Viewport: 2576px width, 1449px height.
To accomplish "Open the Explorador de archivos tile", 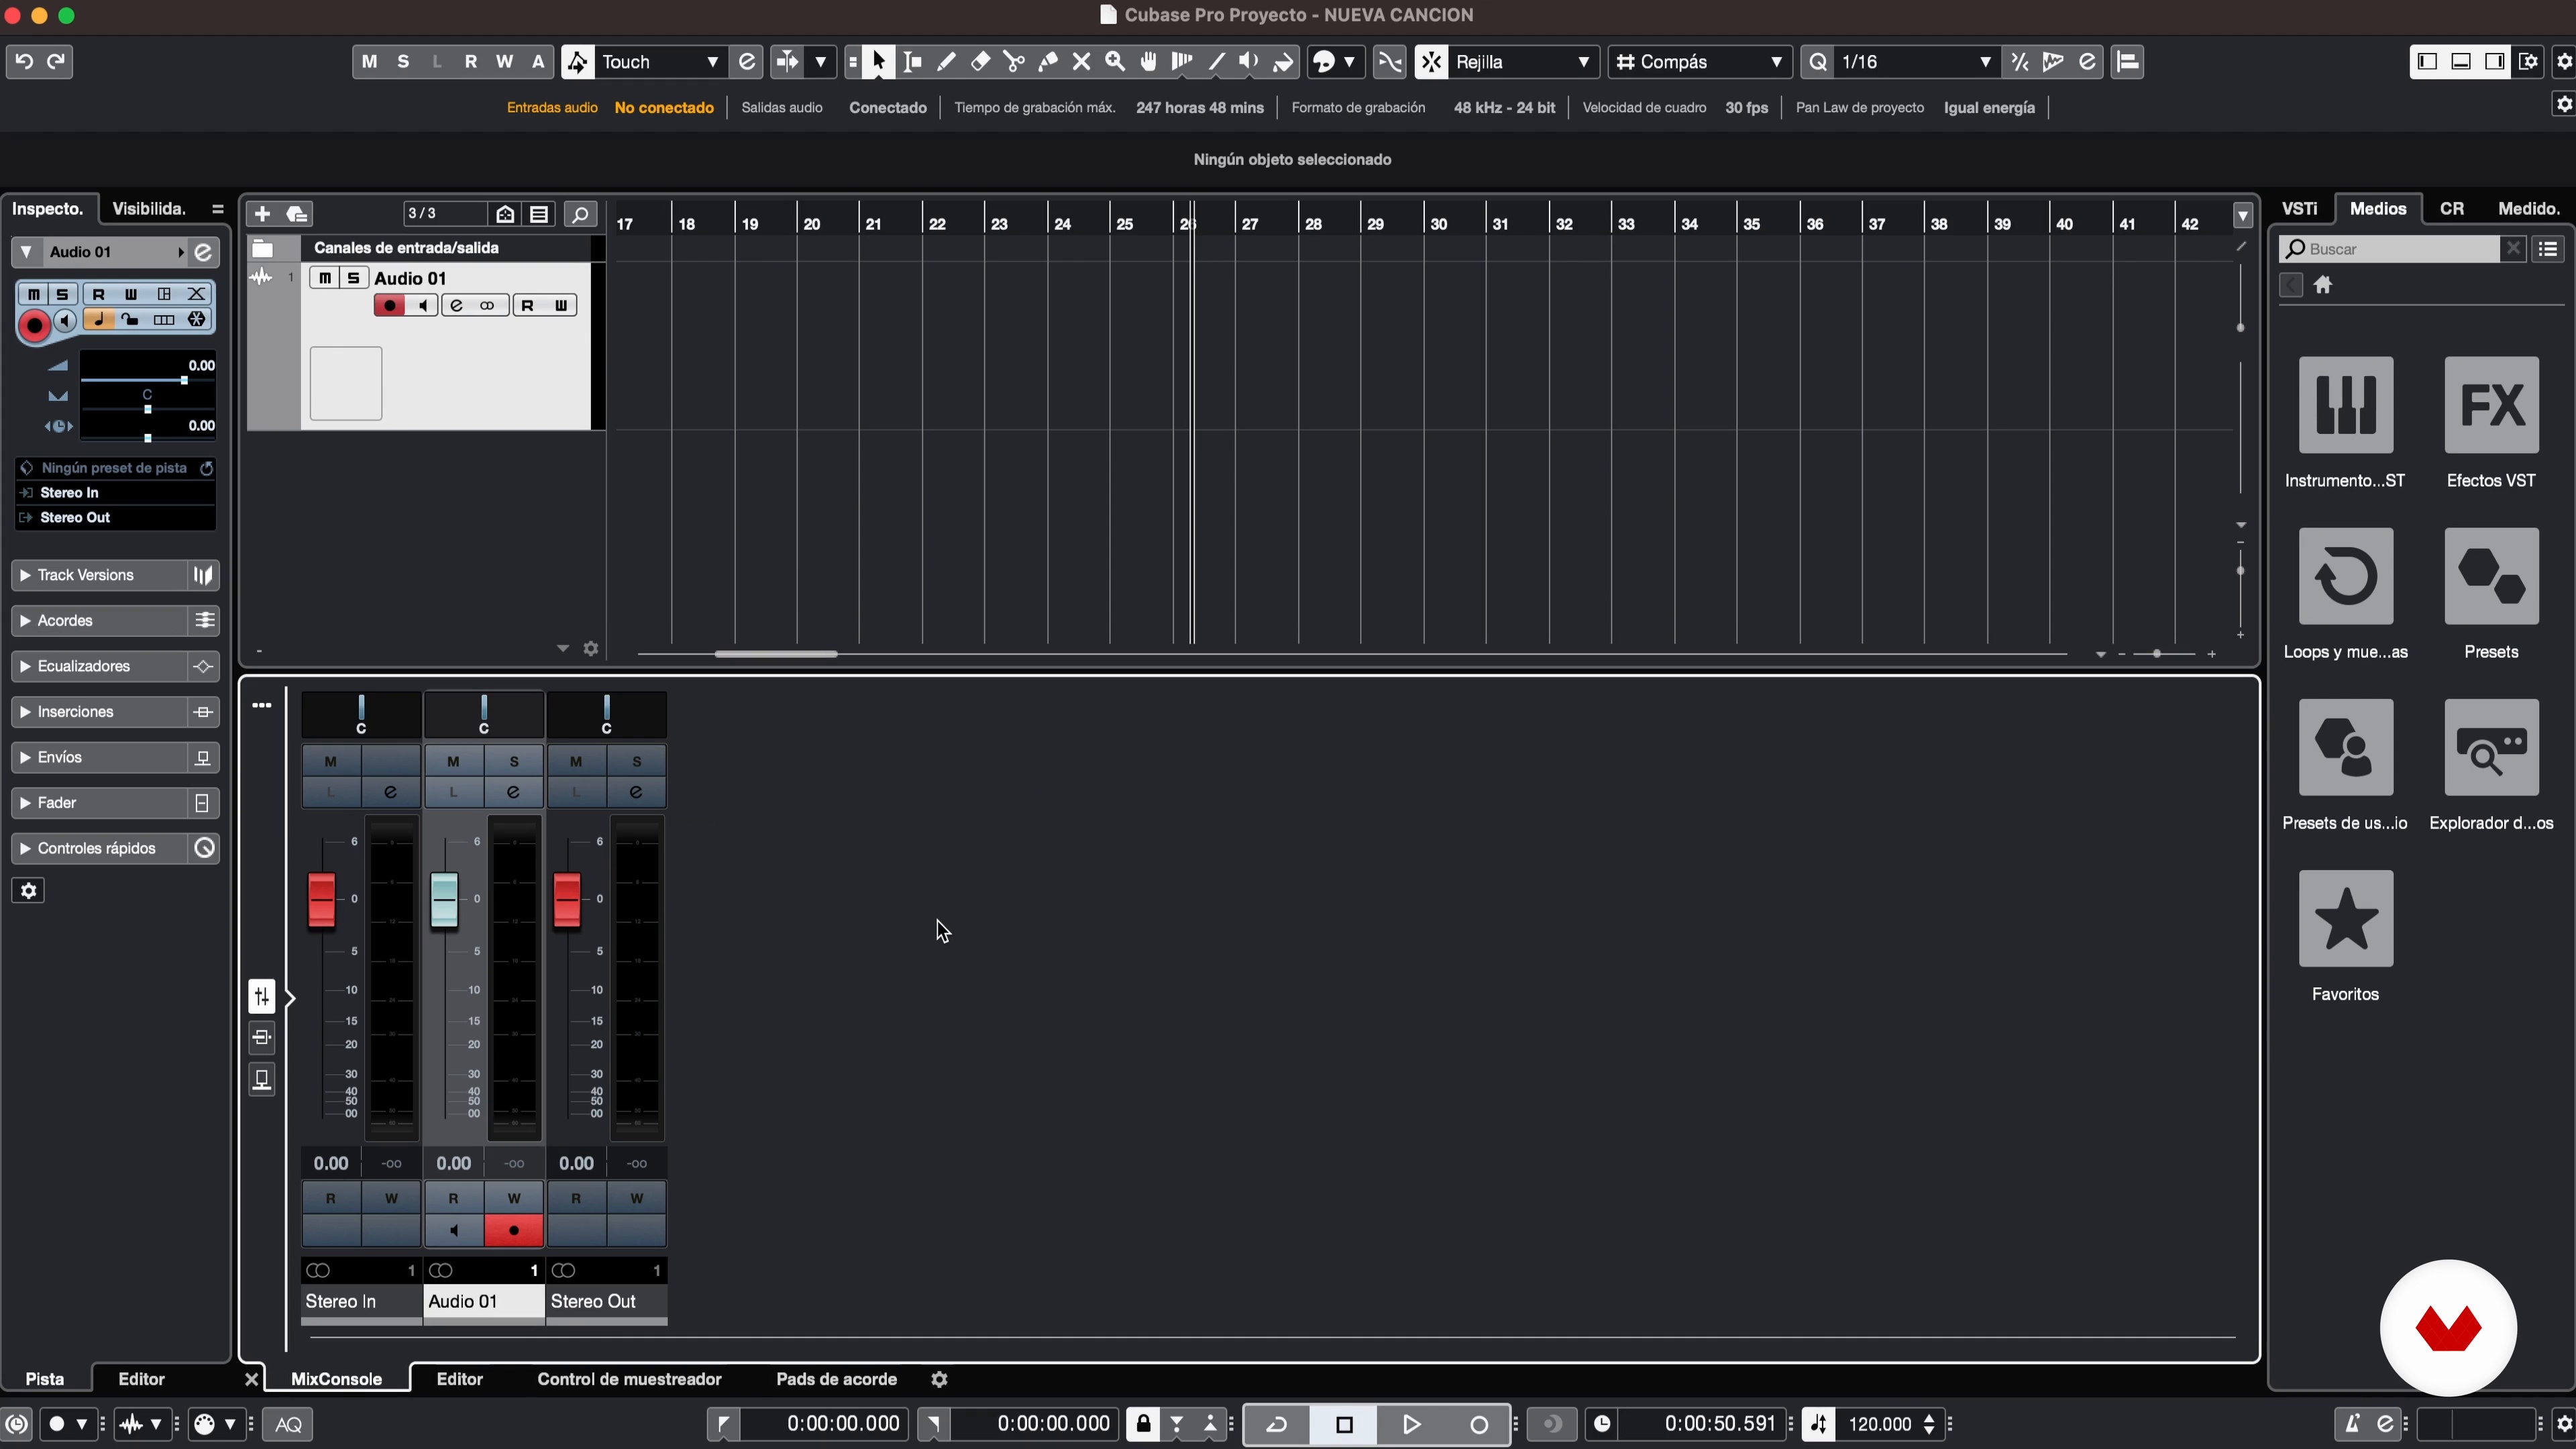I will click(x=2491, y=747).
